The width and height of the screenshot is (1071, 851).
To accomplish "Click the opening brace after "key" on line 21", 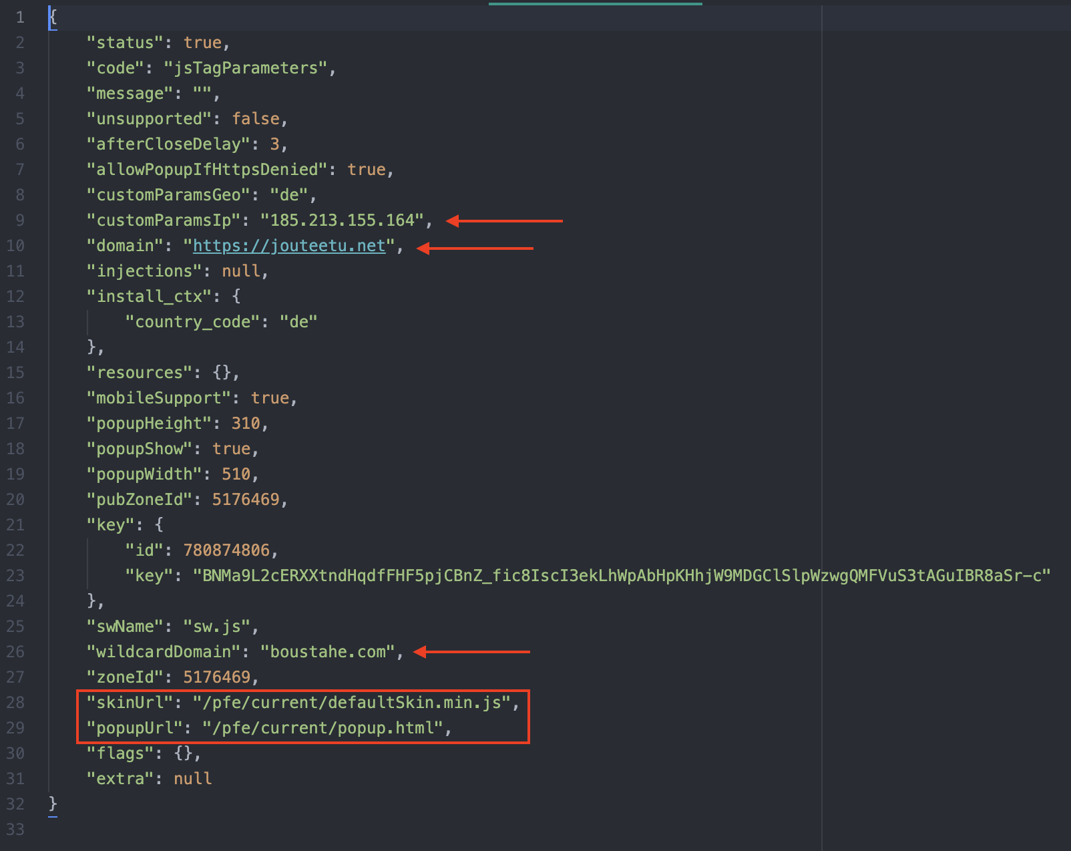I will [159, 525].
